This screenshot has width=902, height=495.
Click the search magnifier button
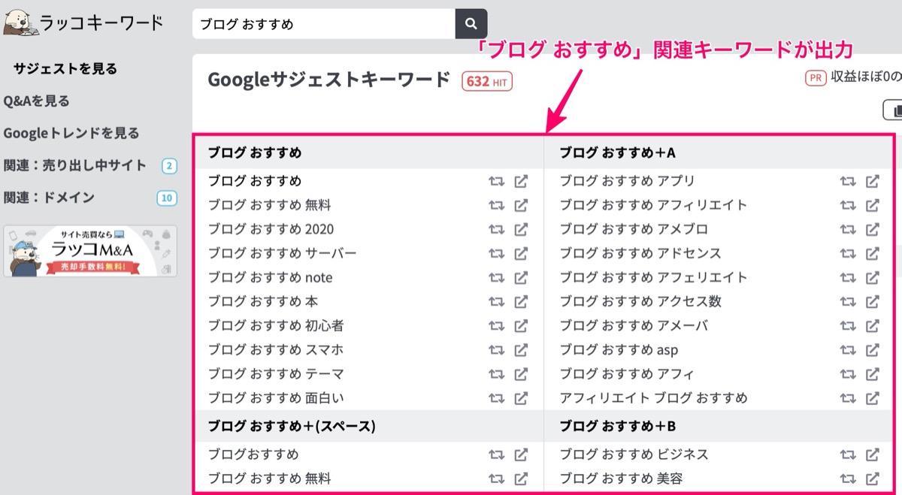click(x=471, y=24)
